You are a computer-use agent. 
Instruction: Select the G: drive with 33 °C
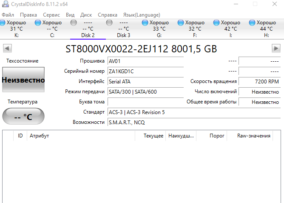pos(159,29)
